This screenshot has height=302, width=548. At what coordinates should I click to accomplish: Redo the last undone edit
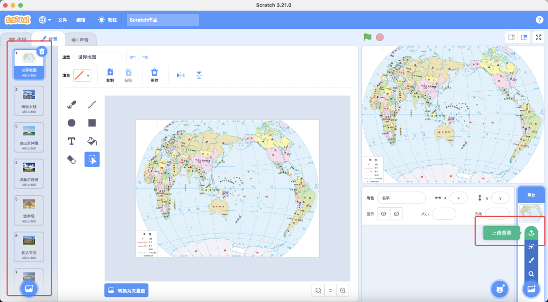[x=145, y=57]
